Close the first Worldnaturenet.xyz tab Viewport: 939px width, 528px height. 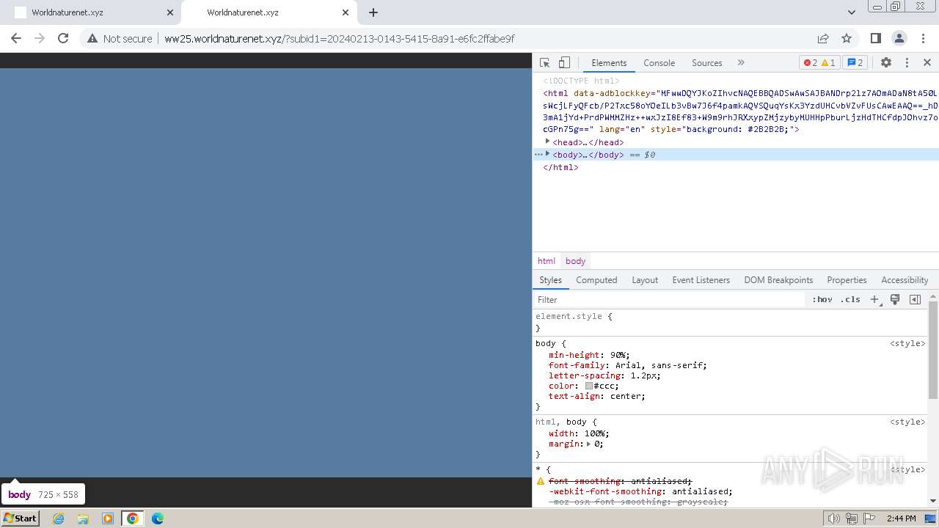click(170, 12)
